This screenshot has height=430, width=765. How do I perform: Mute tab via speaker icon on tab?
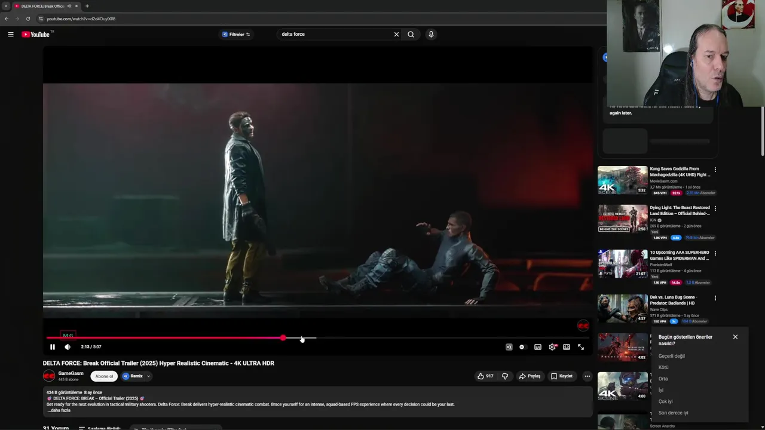[69, 6]
